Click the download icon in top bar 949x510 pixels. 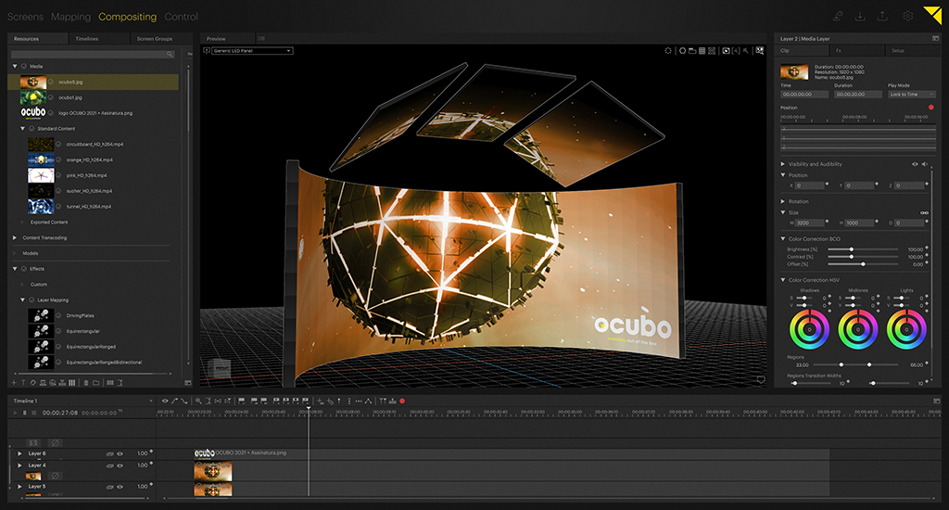pyautogui.click(x=860, y=16)
